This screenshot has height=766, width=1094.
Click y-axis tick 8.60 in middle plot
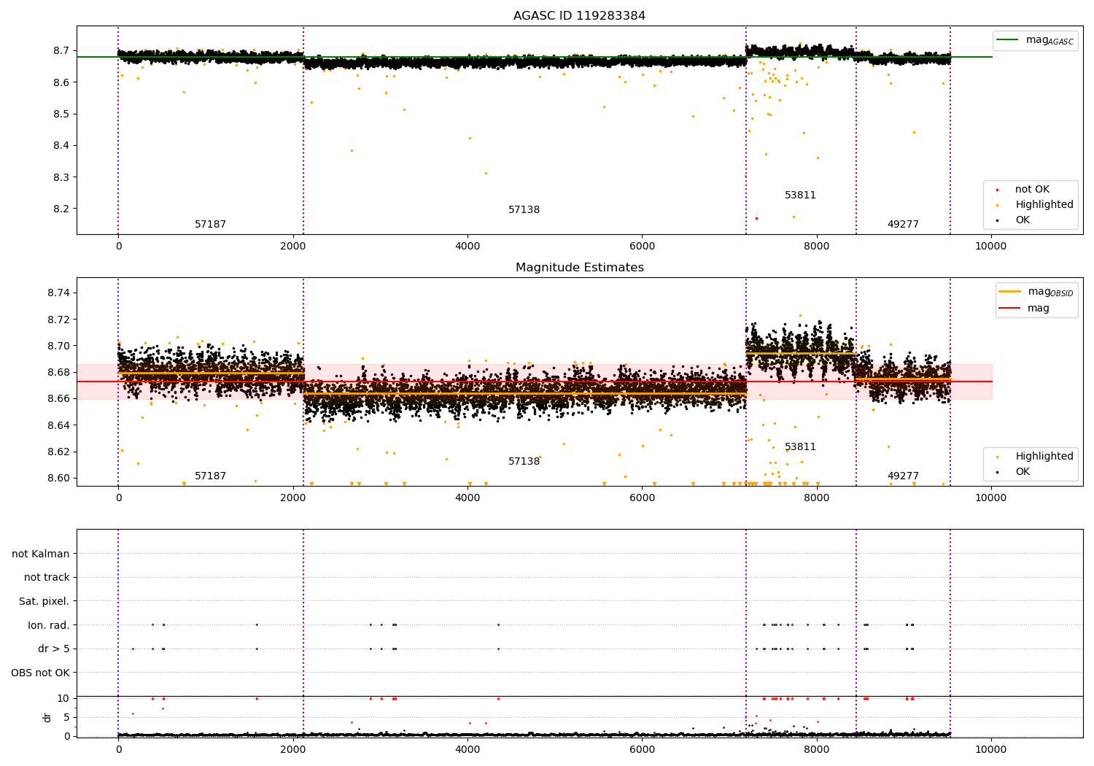[58, 479]
